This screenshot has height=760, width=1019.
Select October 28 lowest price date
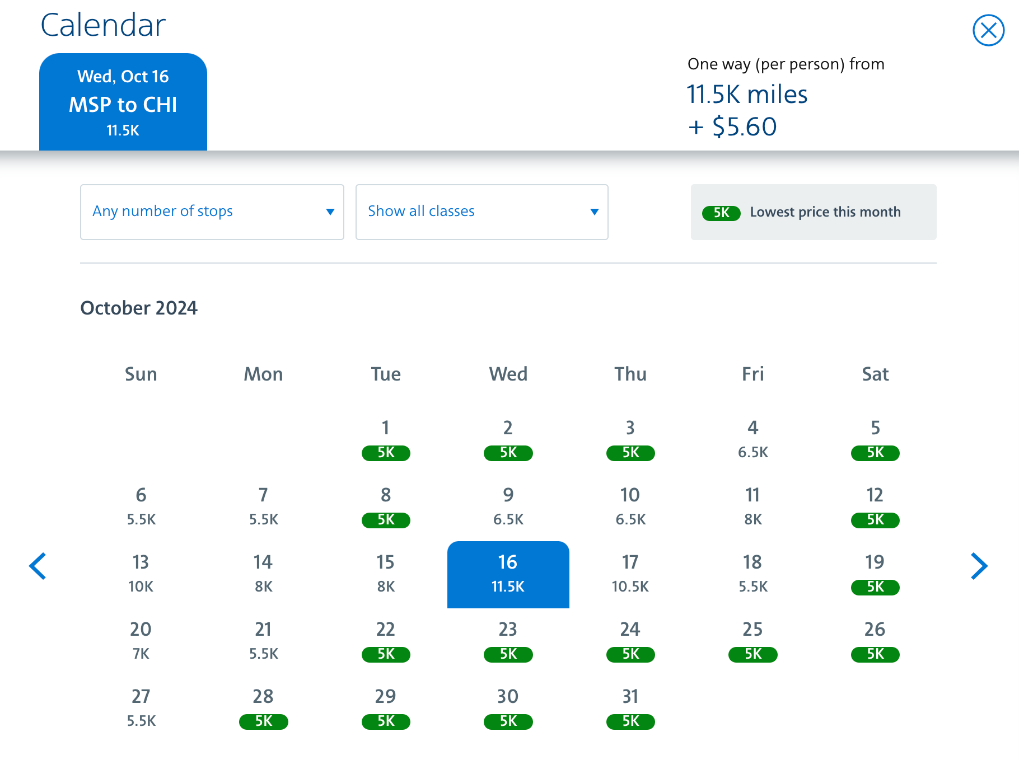coord(263,709)
